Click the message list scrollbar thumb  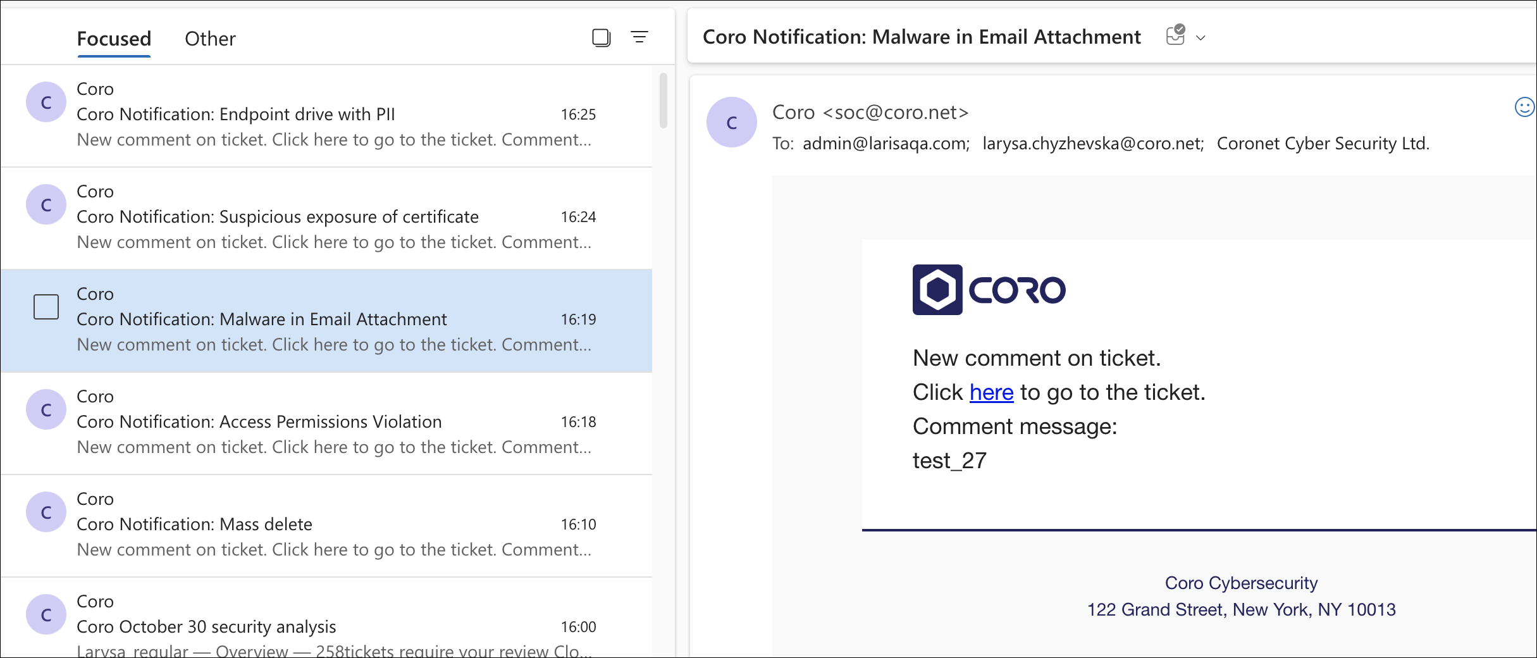(x=663, y=101)
